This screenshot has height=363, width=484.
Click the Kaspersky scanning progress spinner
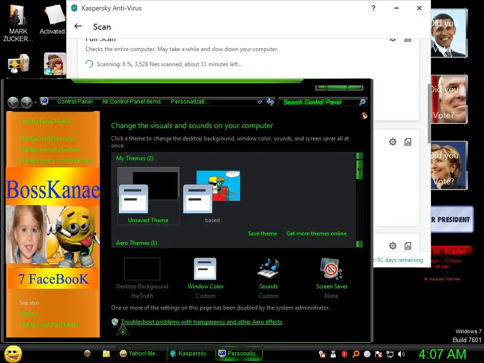pyautogui.click(x=89, y=64)
